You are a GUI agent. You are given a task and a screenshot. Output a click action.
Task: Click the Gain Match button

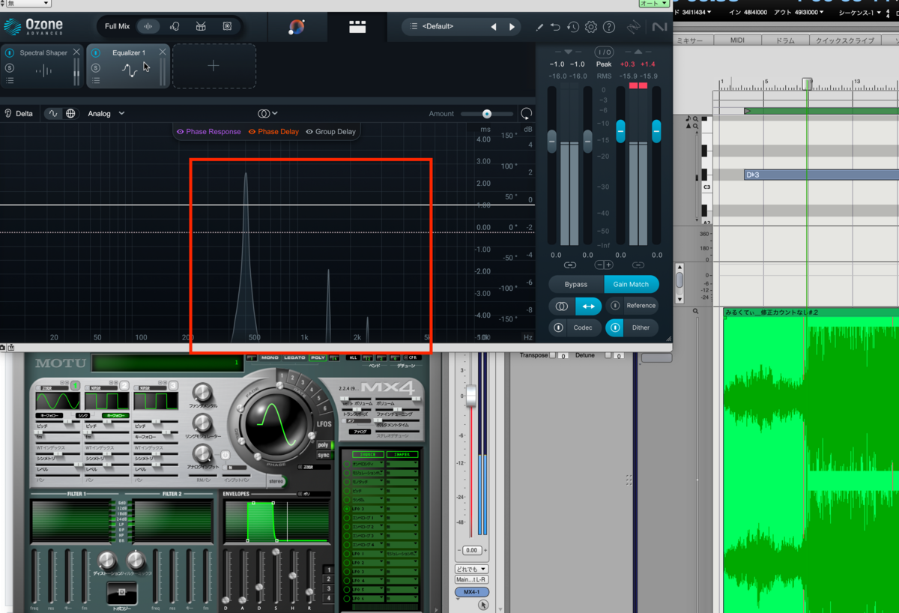pos(632,285)
